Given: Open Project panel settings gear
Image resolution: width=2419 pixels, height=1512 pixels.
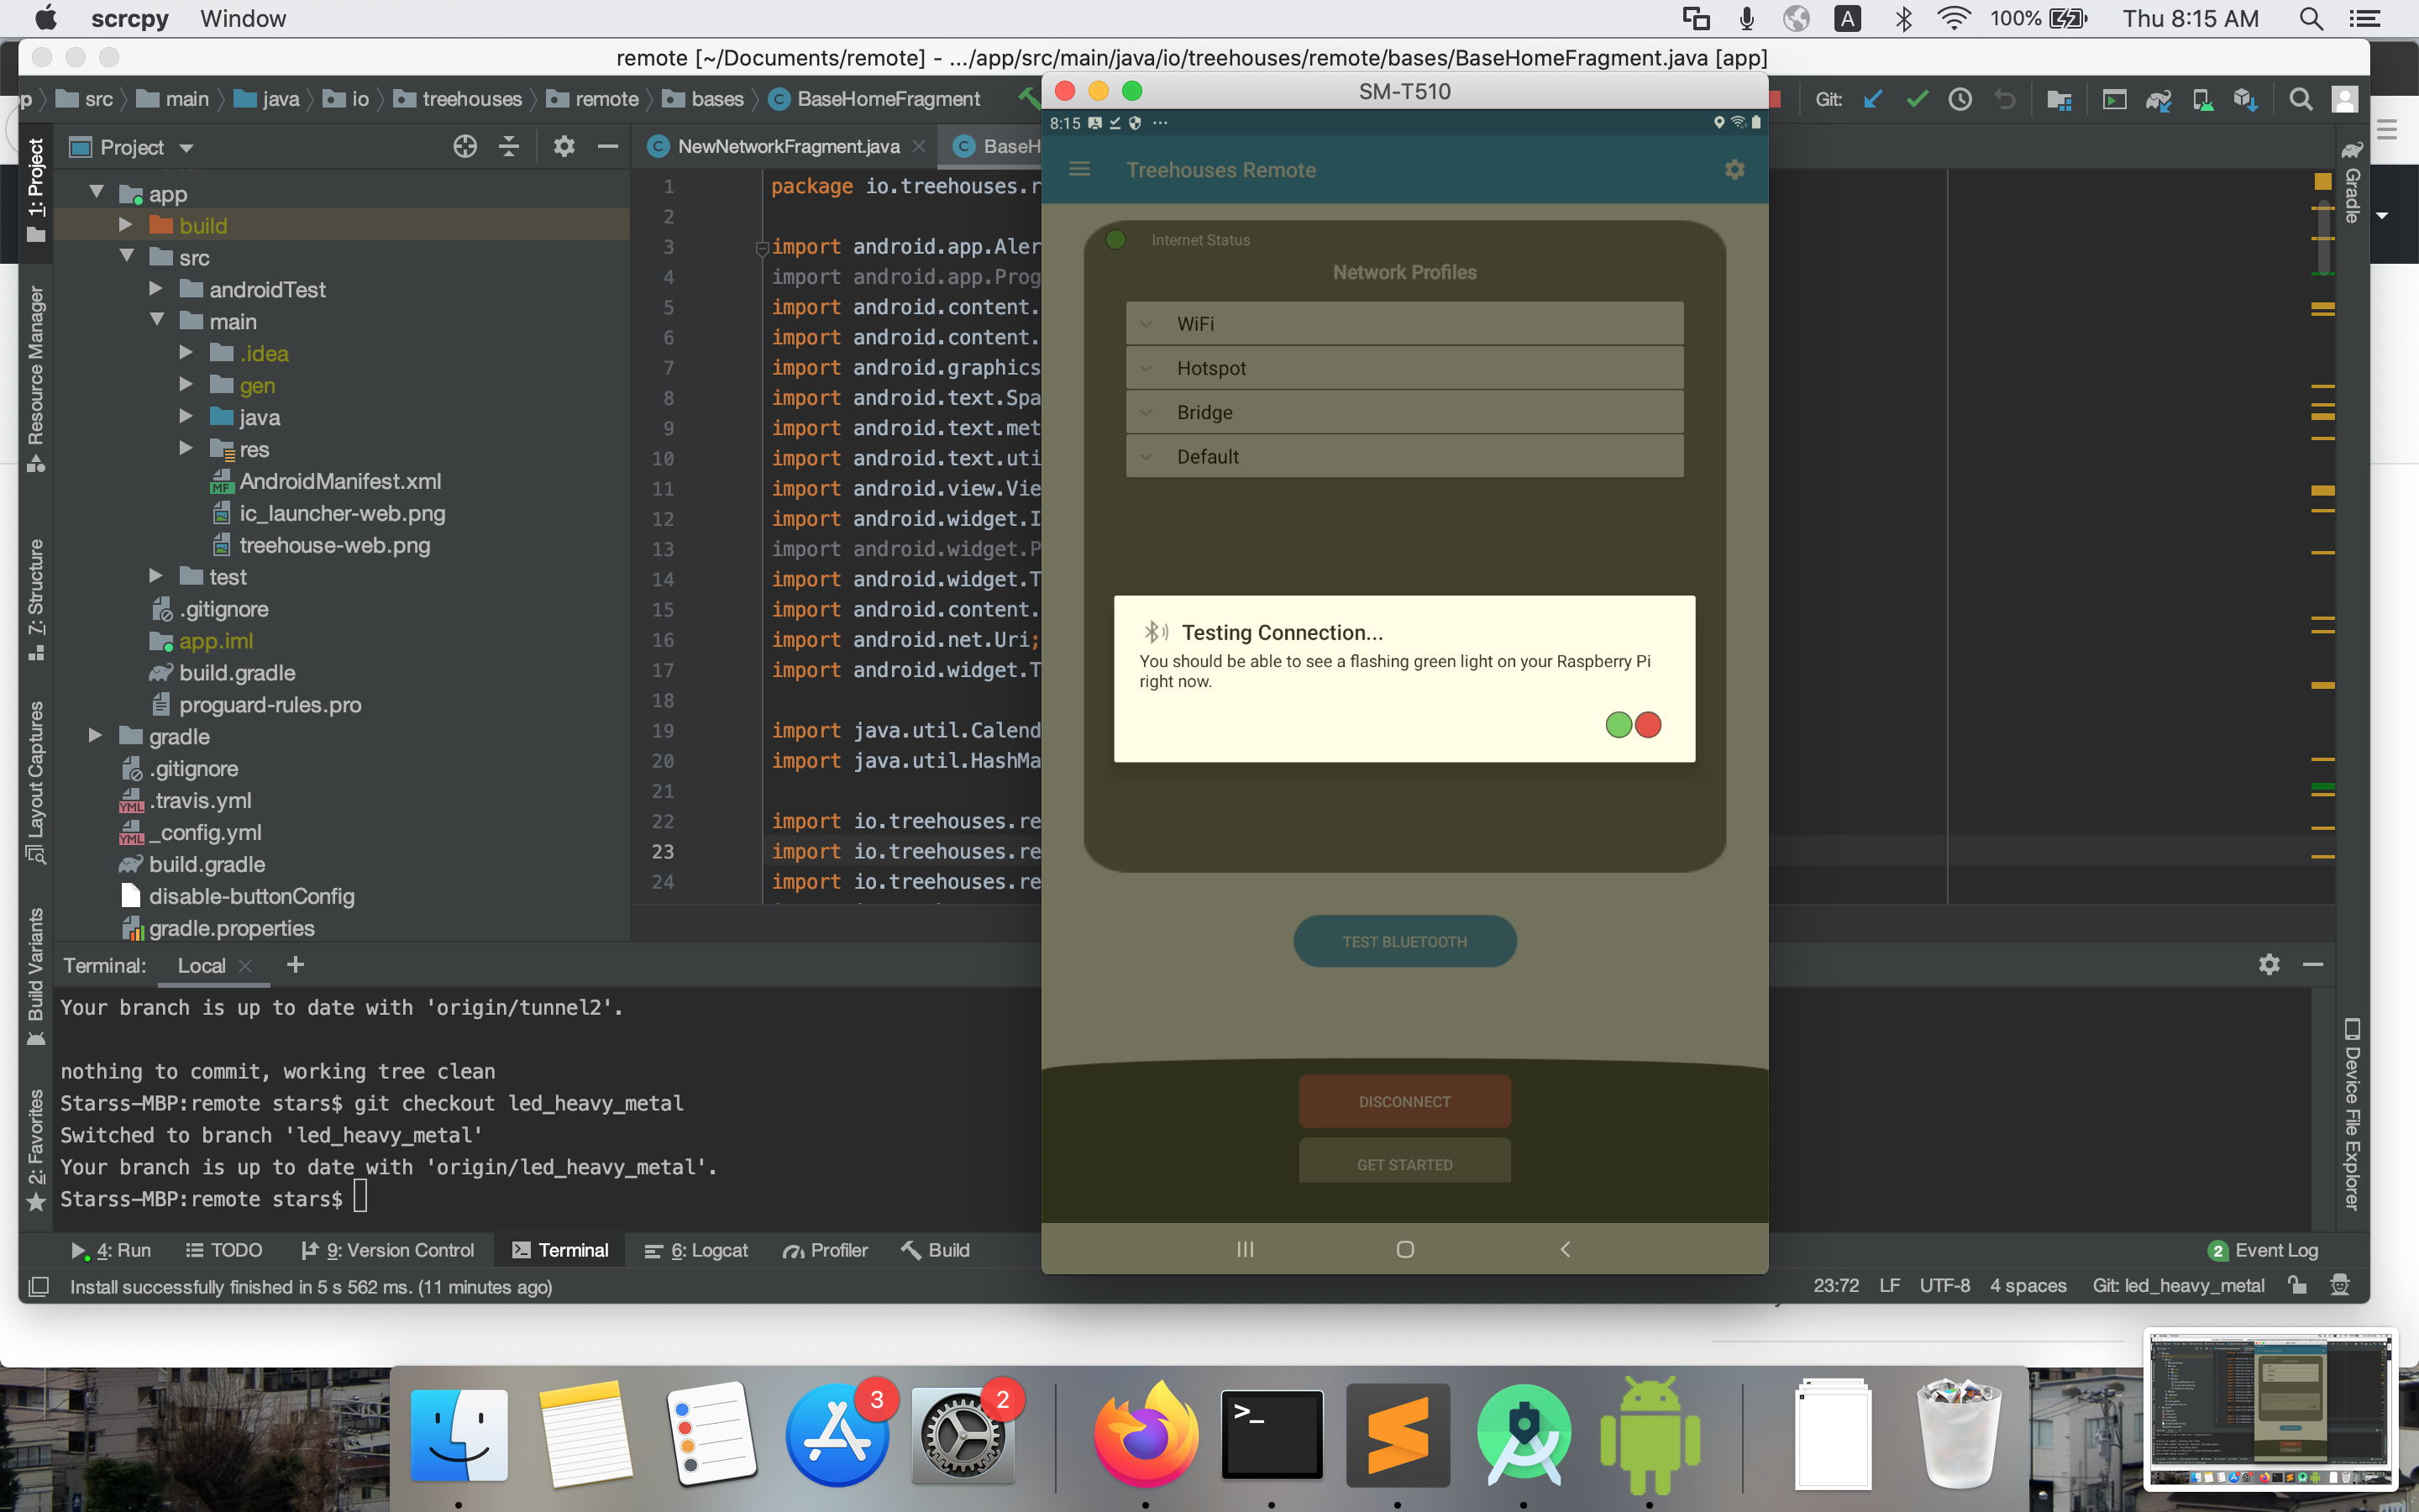Looking at the screenshot, I should [564, 147].
